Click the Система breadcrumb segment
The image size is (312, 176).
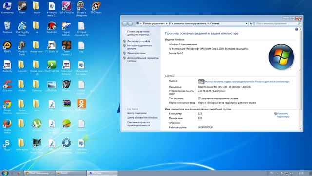pos(214,23)
